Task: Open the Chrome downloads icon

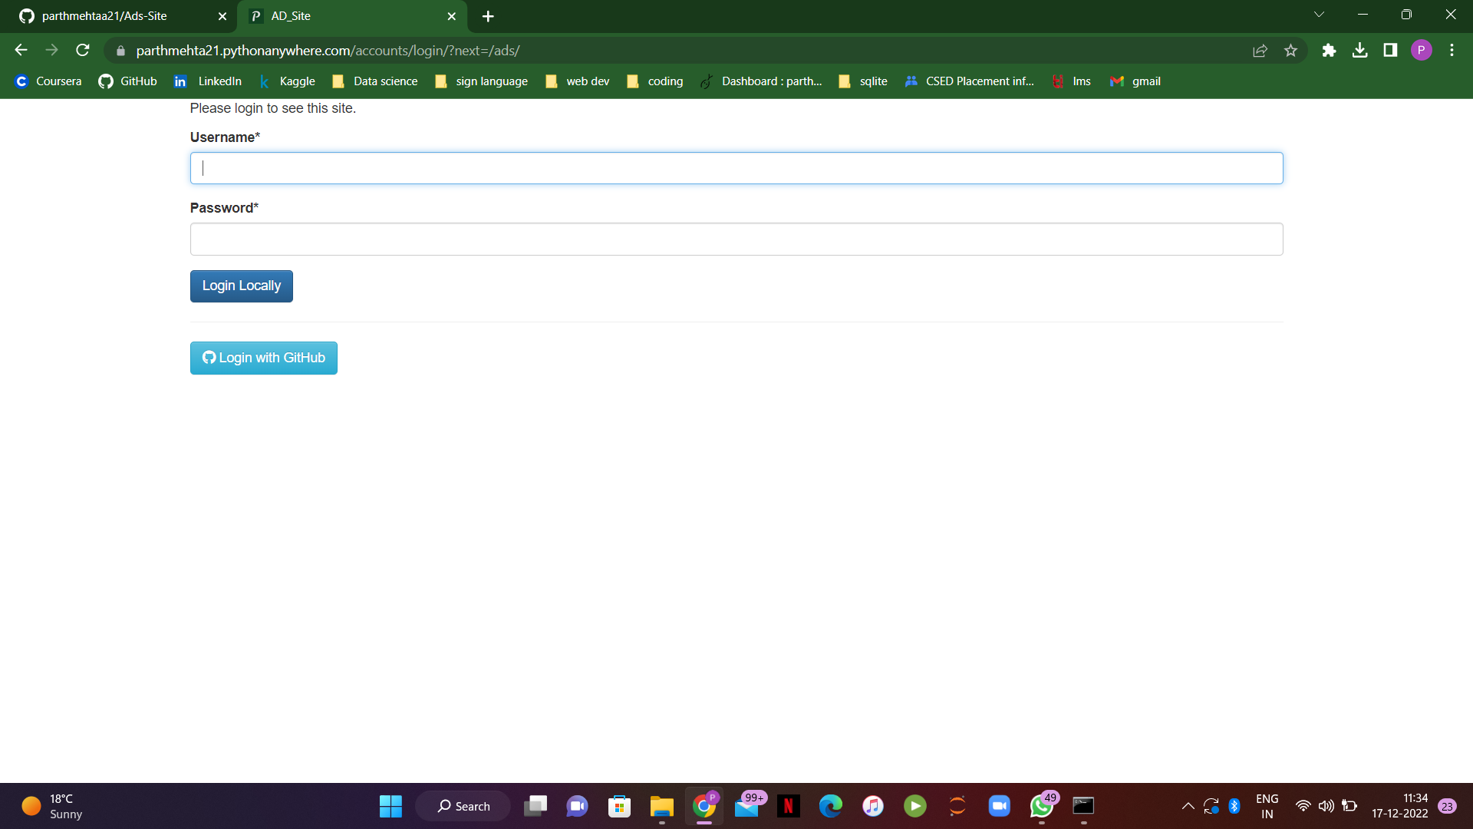Action: click(x=1359, y=51)
